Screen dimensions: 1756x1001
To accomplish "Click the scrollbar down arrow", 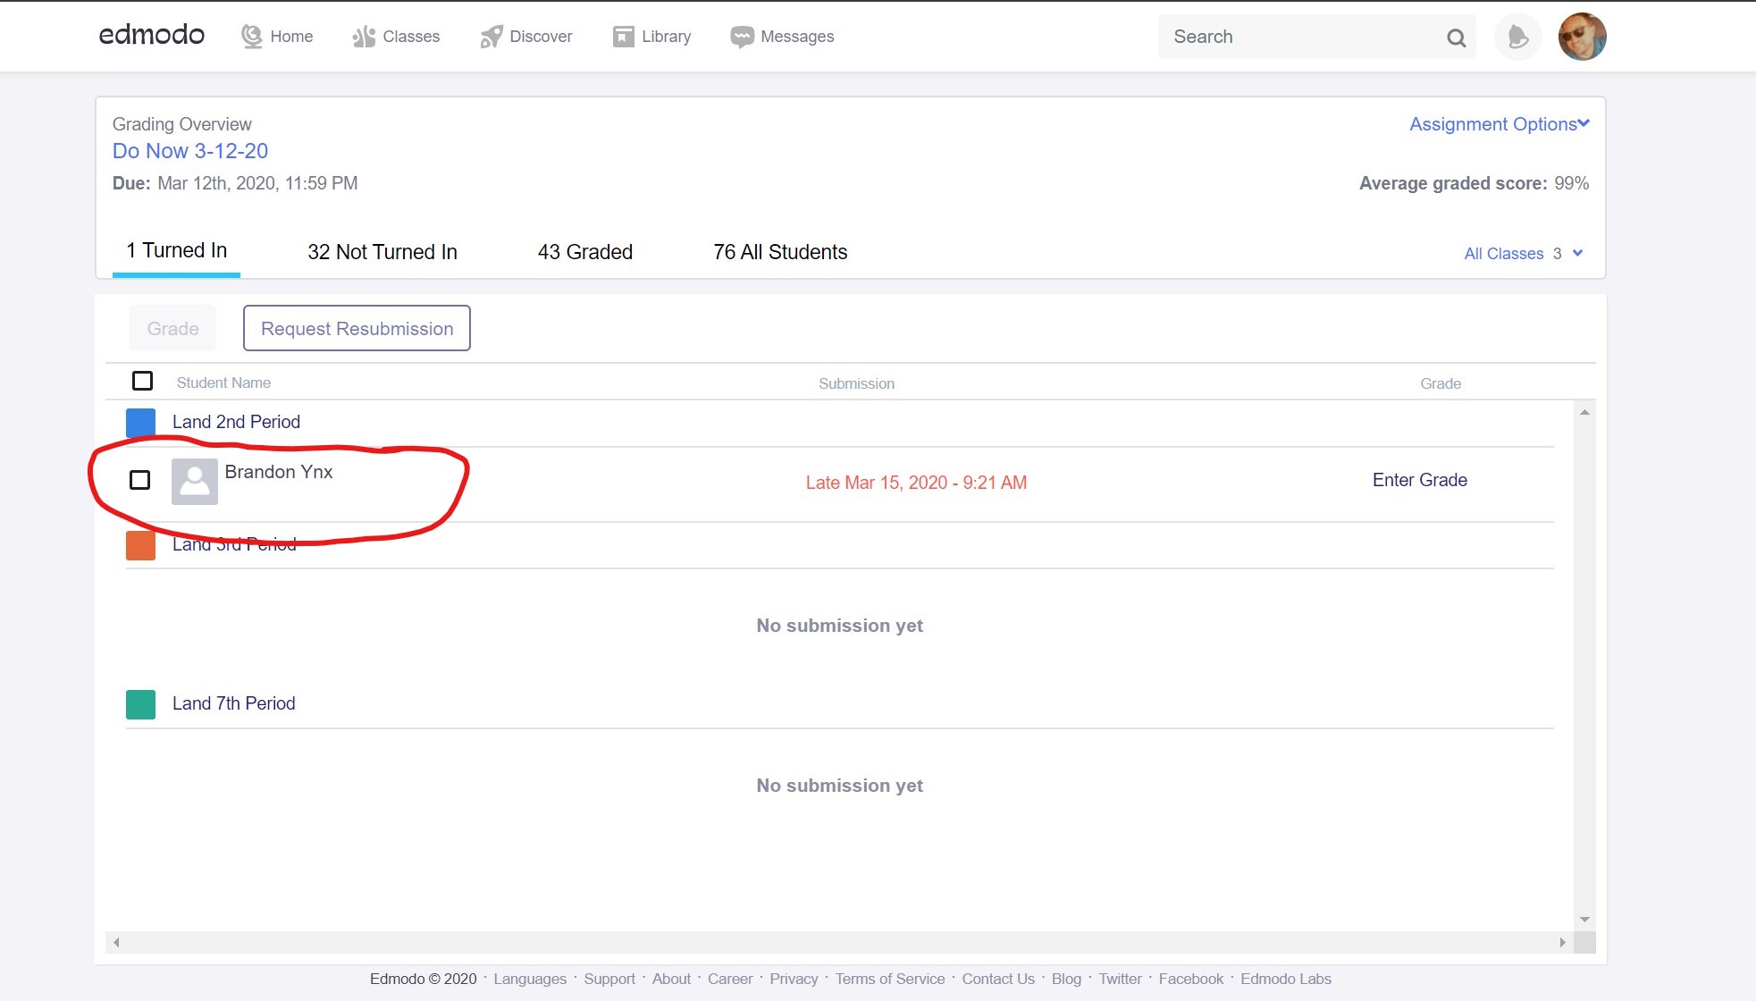I will pyautogui.click(x=1584, y=920).
